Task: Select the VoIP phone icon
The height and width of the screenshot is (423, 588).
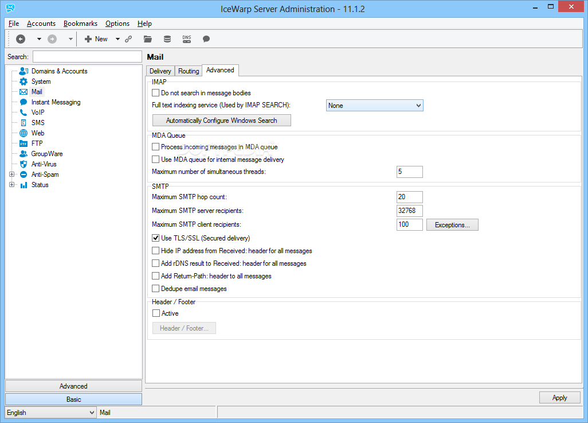Action: click(23, 112)
